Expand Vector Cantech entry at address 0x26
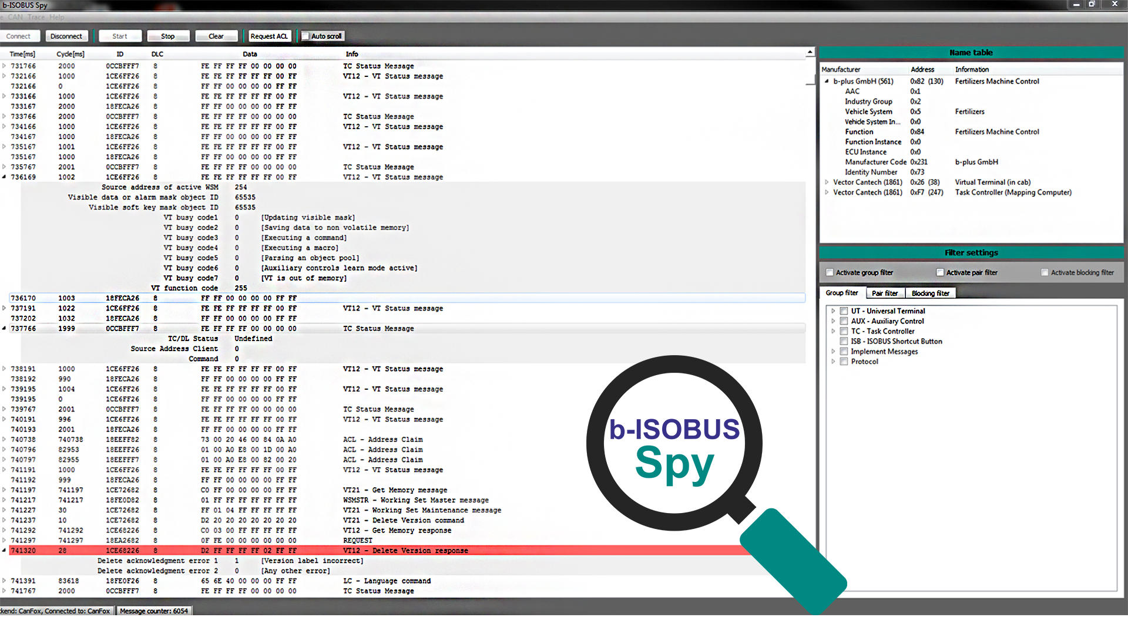This screenshot has width=1128, height=634. (827, 183)
